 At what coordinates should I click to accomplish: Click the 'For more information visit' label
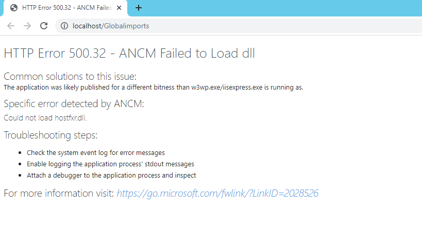[x=59, y=194]
